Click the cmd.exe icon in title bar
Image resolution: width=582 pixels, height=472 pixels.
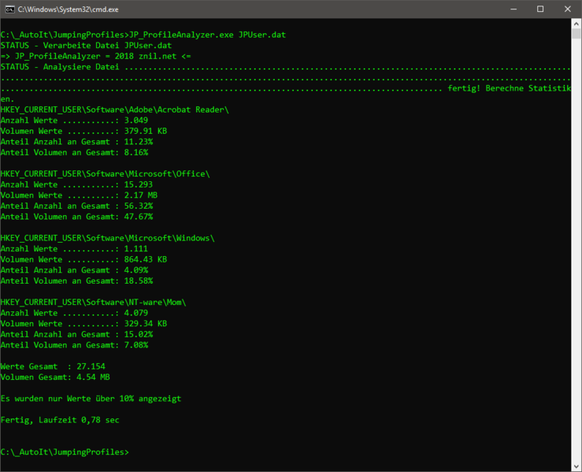pos(9,9)
